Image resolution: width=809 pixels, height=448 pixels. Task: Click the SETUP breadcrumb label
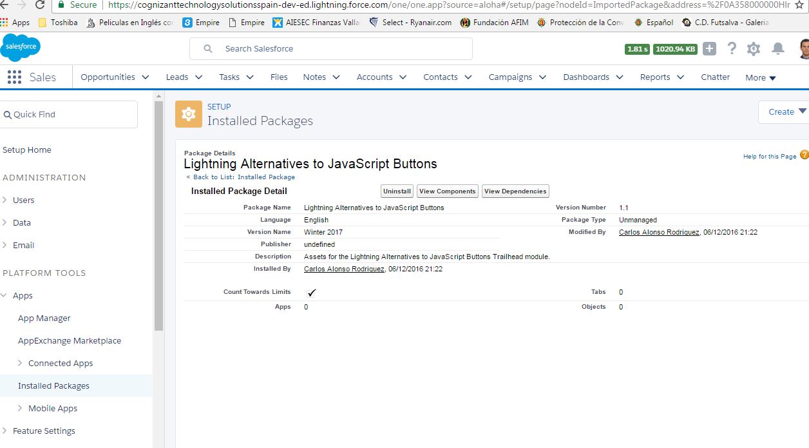219,106
